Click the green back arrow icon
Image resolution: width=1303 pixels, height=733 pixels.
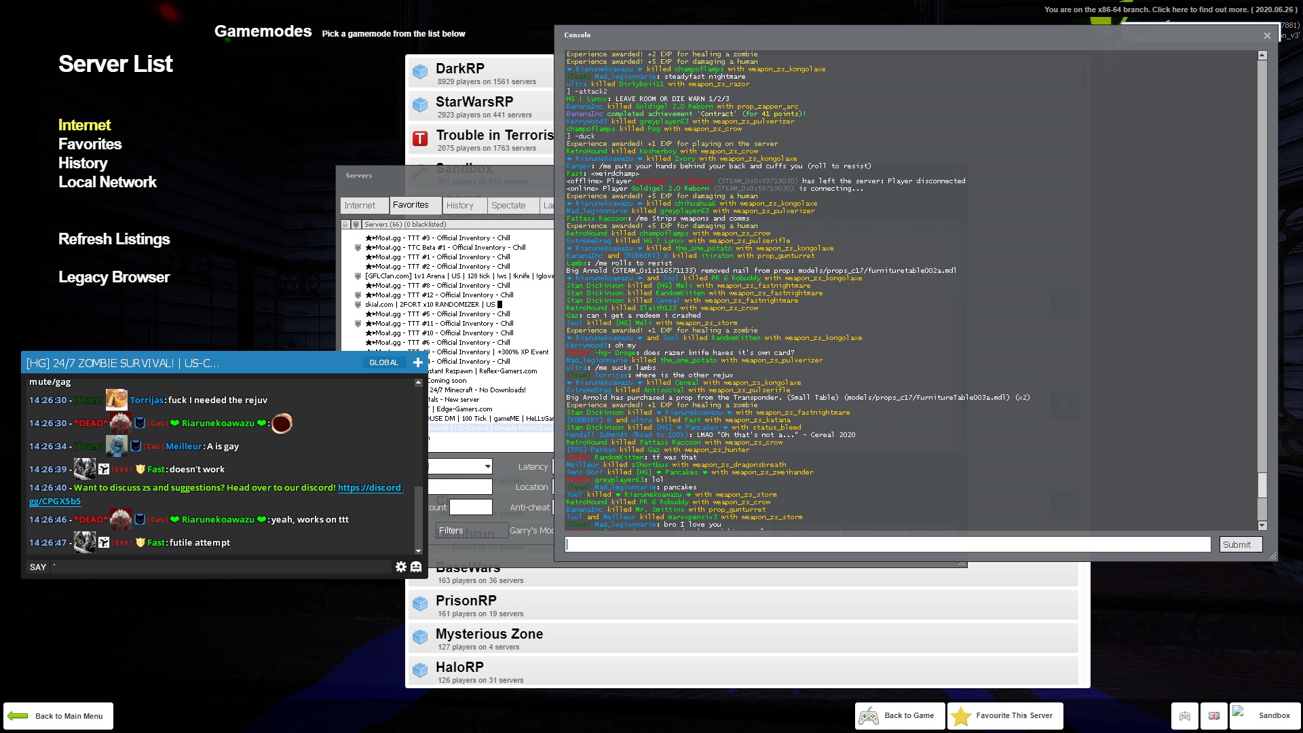pyautogui.click(x=18, y=716)
